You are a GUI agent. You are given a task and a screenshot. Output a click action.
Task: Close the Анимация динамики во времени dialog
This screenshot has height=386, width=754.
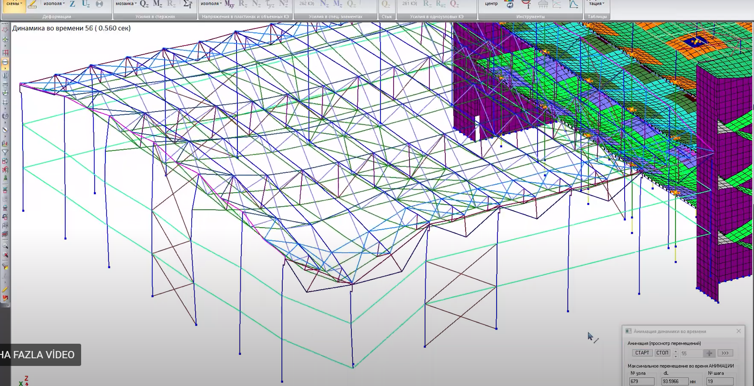point(739,331)
